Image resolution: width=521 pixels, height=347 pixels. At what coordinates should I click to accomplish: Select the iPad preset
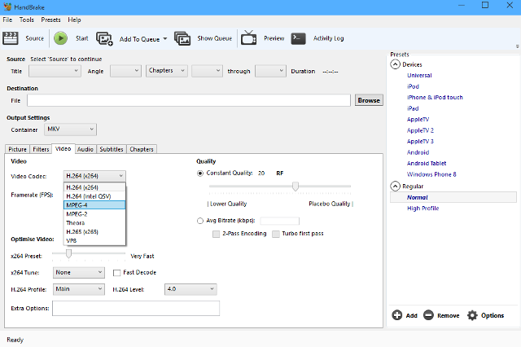pyautogui.click(x=413, y=108)
